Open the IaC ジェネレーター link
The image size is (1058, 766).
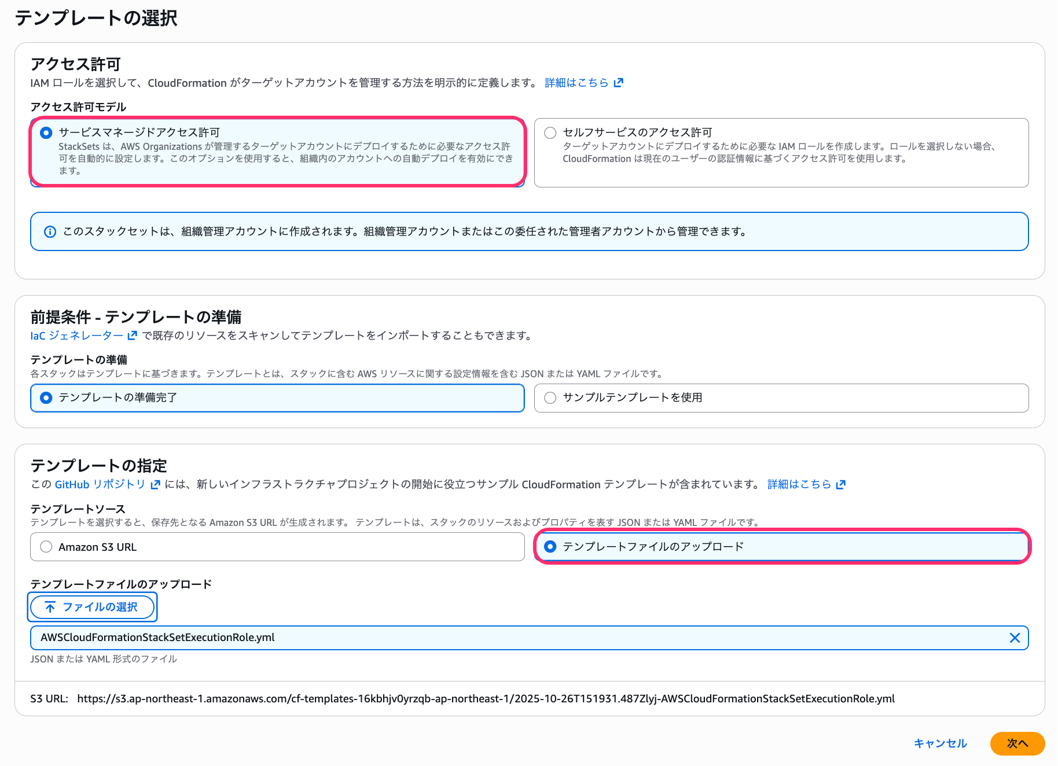[76, 334]
